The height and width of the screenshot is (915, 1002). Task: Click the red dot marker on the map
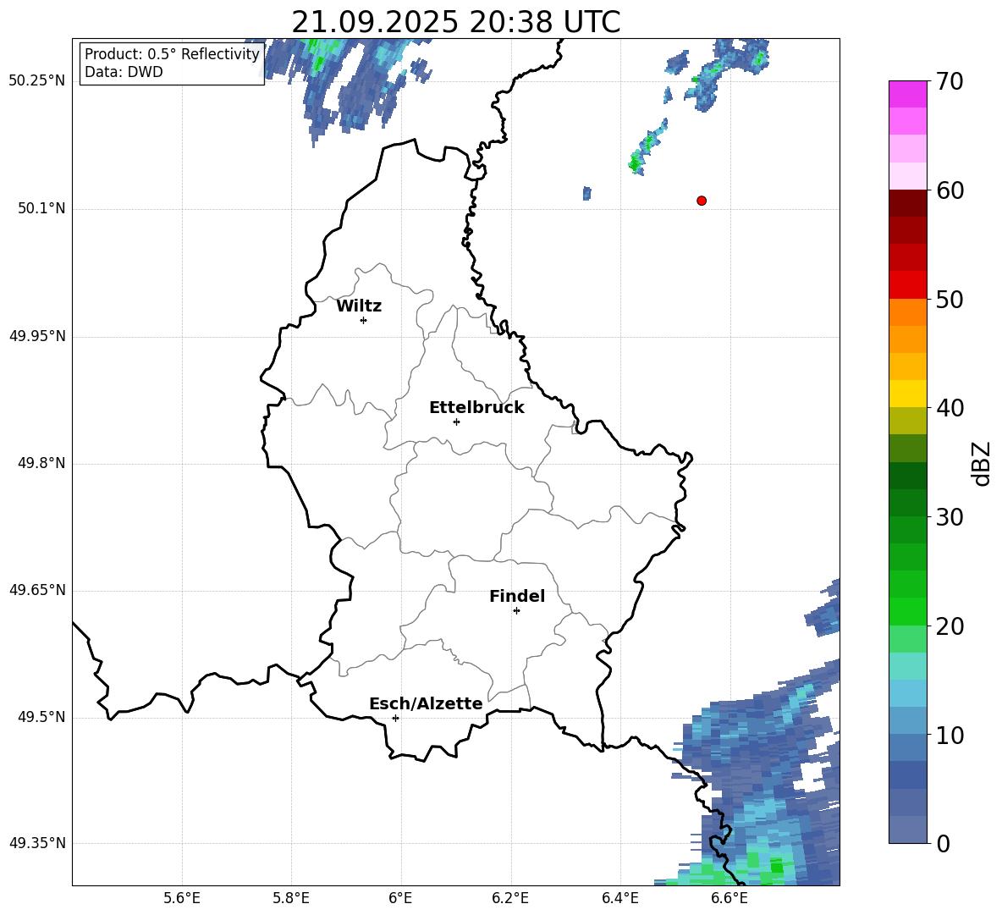pyautogui.click(x=702, y=201)
